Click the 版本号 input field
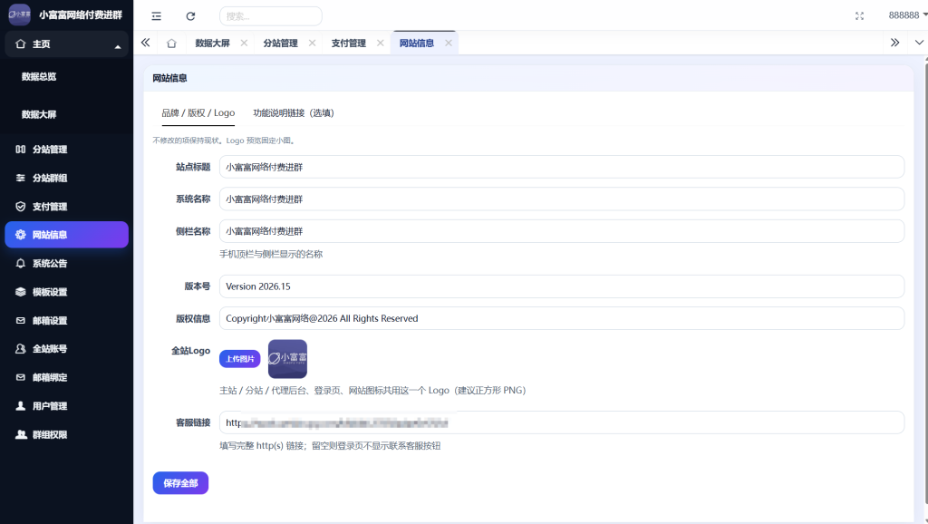The height and width of the screenshot is (524, 928). coord(562,286)
